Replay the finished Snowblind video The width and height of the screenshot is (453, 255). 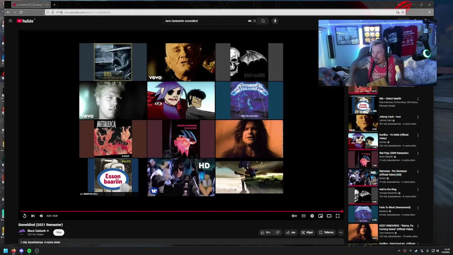click(x=24, y=216)
